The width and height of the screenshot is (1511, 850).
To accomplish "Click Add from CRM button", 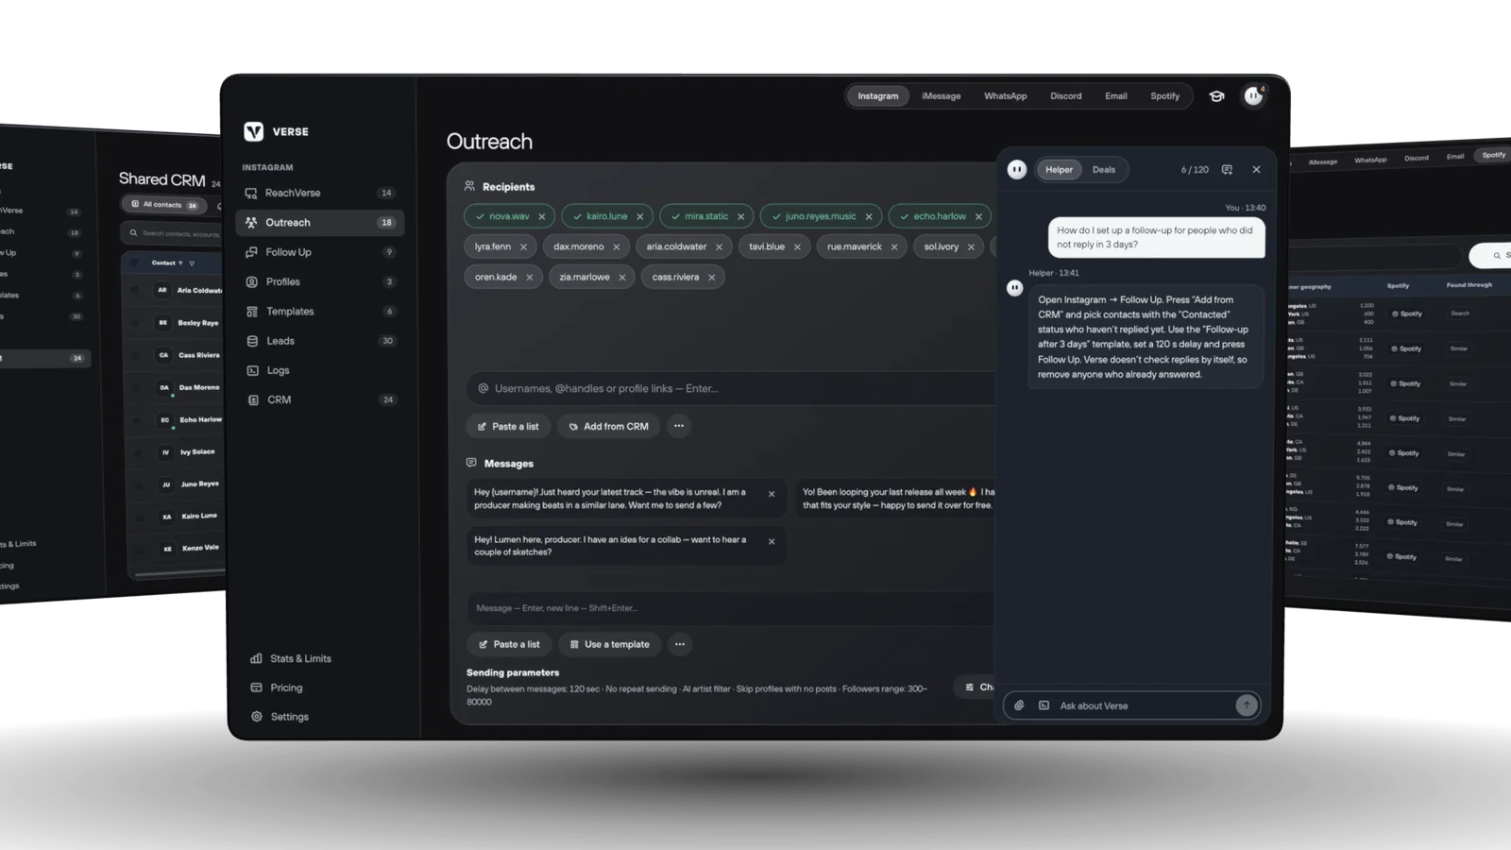I will tap(609, 426).
